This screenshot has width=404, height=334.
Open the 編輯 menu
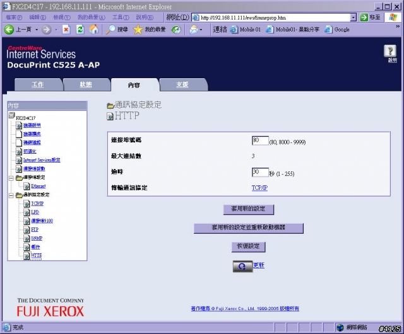[38, 17]
